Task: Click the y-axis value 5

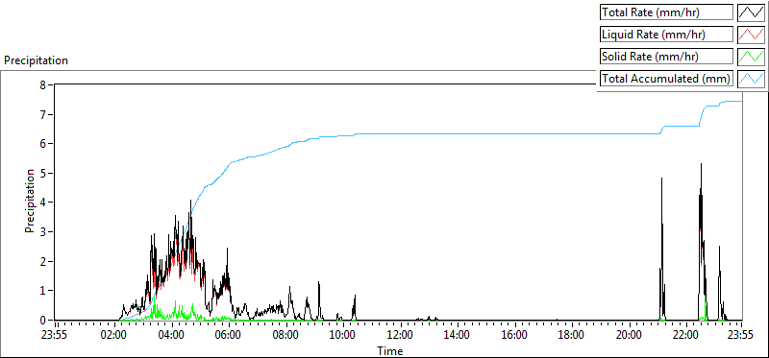Action: [x=43, y=174]
